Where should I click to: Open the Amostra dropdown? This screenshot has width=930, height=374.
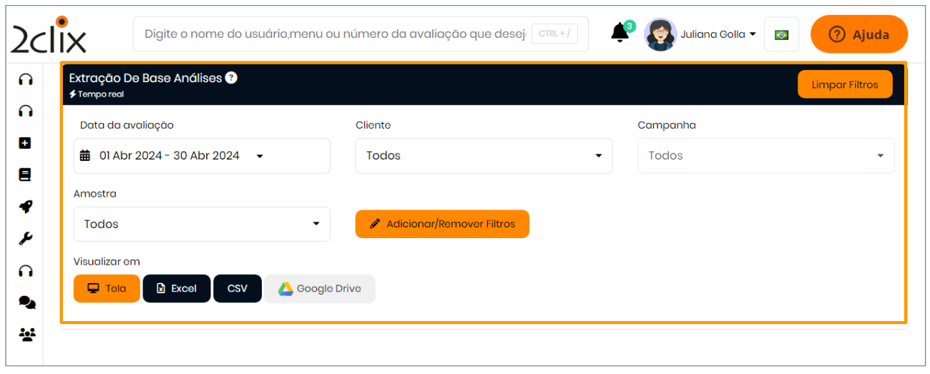click(x=202, y=225)
